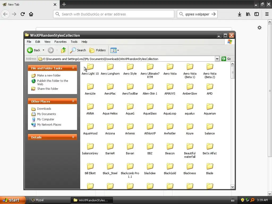Image resolution: width=272 pixels, height=204 pixels.
Task: Click the browser reload icon
Action: coord(23,14)
